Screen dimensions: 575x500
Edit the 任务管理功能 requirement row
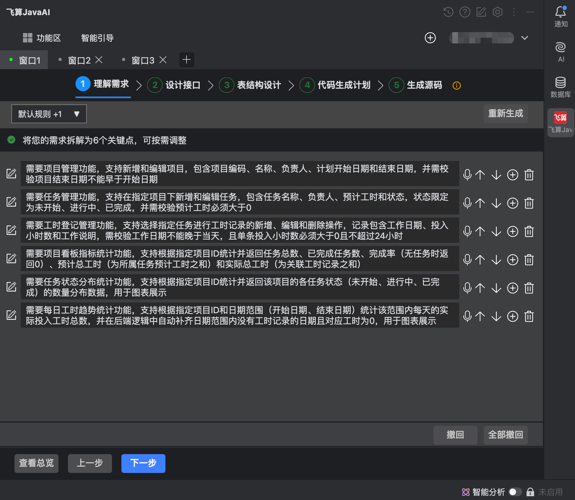11,202
